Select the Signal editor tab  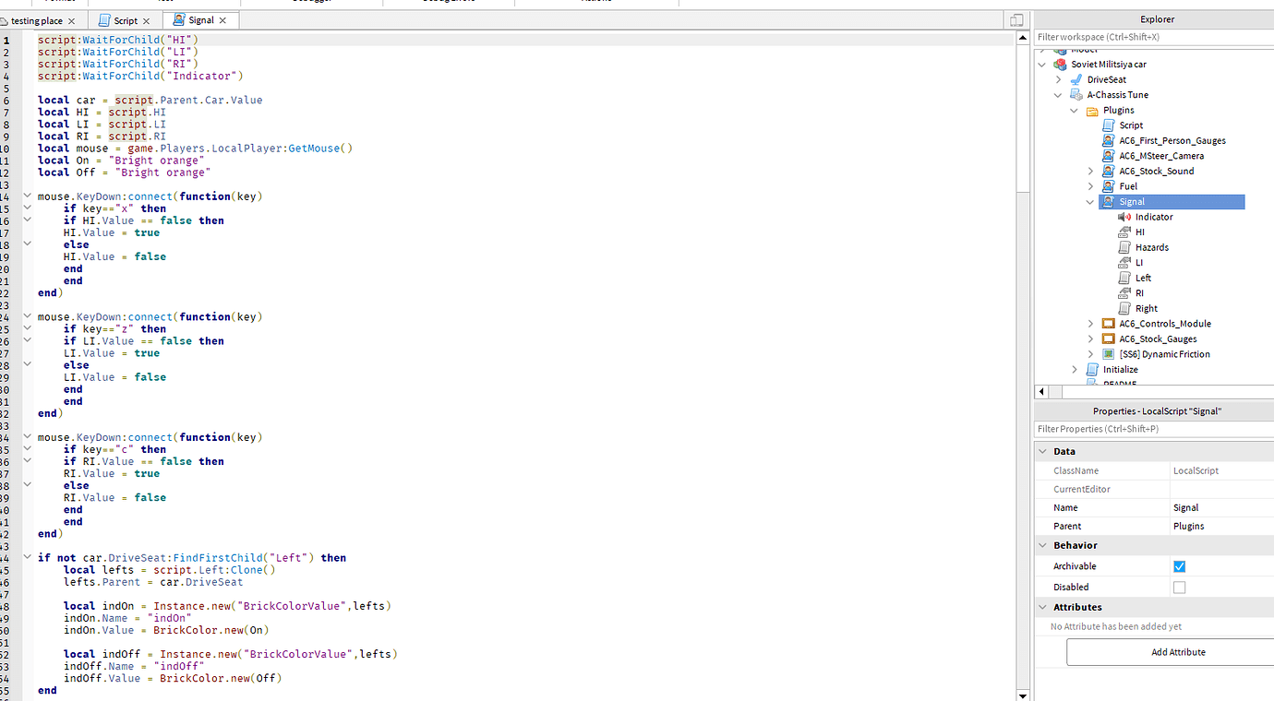click(200, 20)
